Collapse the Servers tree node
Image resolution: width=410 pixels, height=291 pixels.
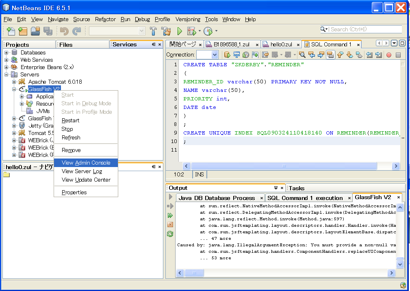point(6,74)
